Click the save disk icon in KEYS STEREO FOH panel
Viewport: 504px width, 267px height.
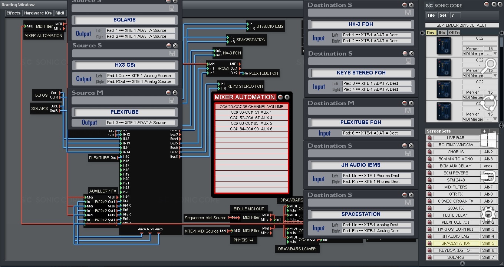tap(408, 61)
